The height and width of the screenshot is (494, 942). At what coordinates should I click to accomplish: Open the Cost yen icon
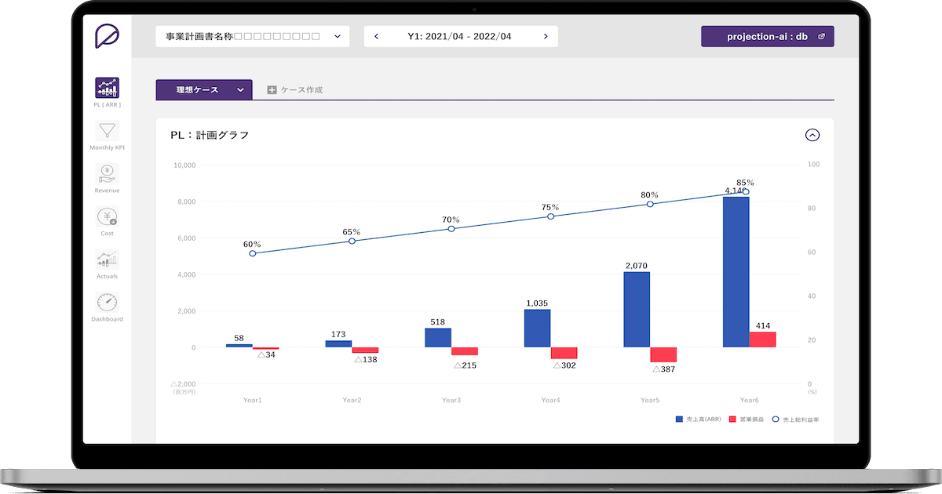tap(107, 216)
